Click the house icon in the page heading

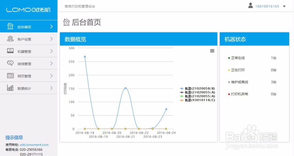[x=66, y=22]
